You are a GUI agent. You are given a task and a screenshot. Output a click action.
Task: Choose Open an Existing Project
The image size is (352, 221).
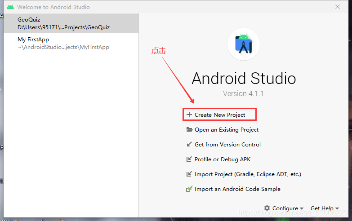coord(227,130)
